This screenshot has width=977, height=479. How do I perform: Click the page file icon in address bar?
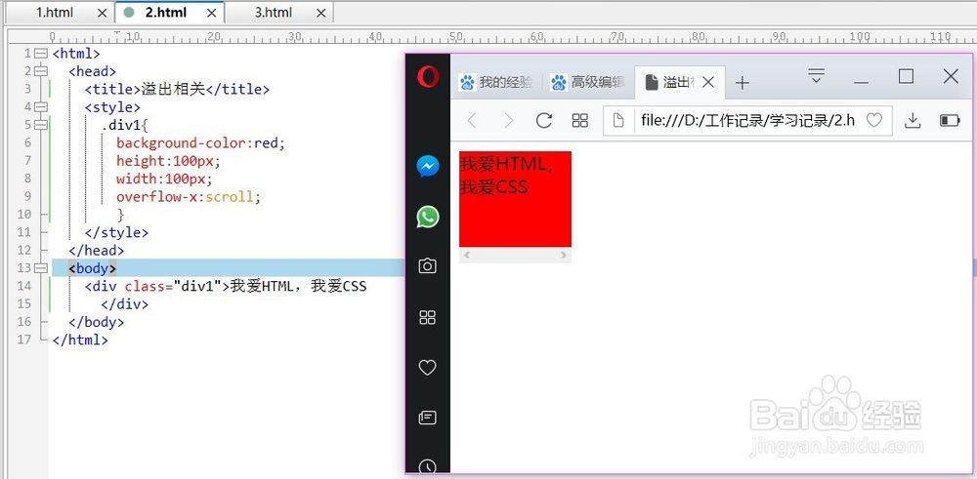click(x=618, y=120)
